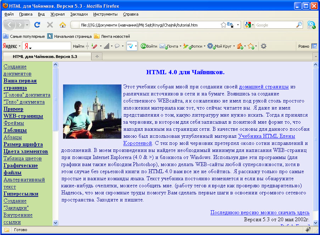Viewport: 320px width, 235px height.
Task: Click the Ровно weather city button
Action: click(x=304, y=46)
